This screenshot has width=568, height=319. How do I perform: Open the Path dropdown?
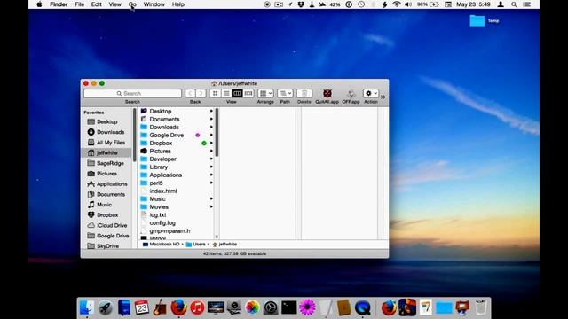point(285,93)
